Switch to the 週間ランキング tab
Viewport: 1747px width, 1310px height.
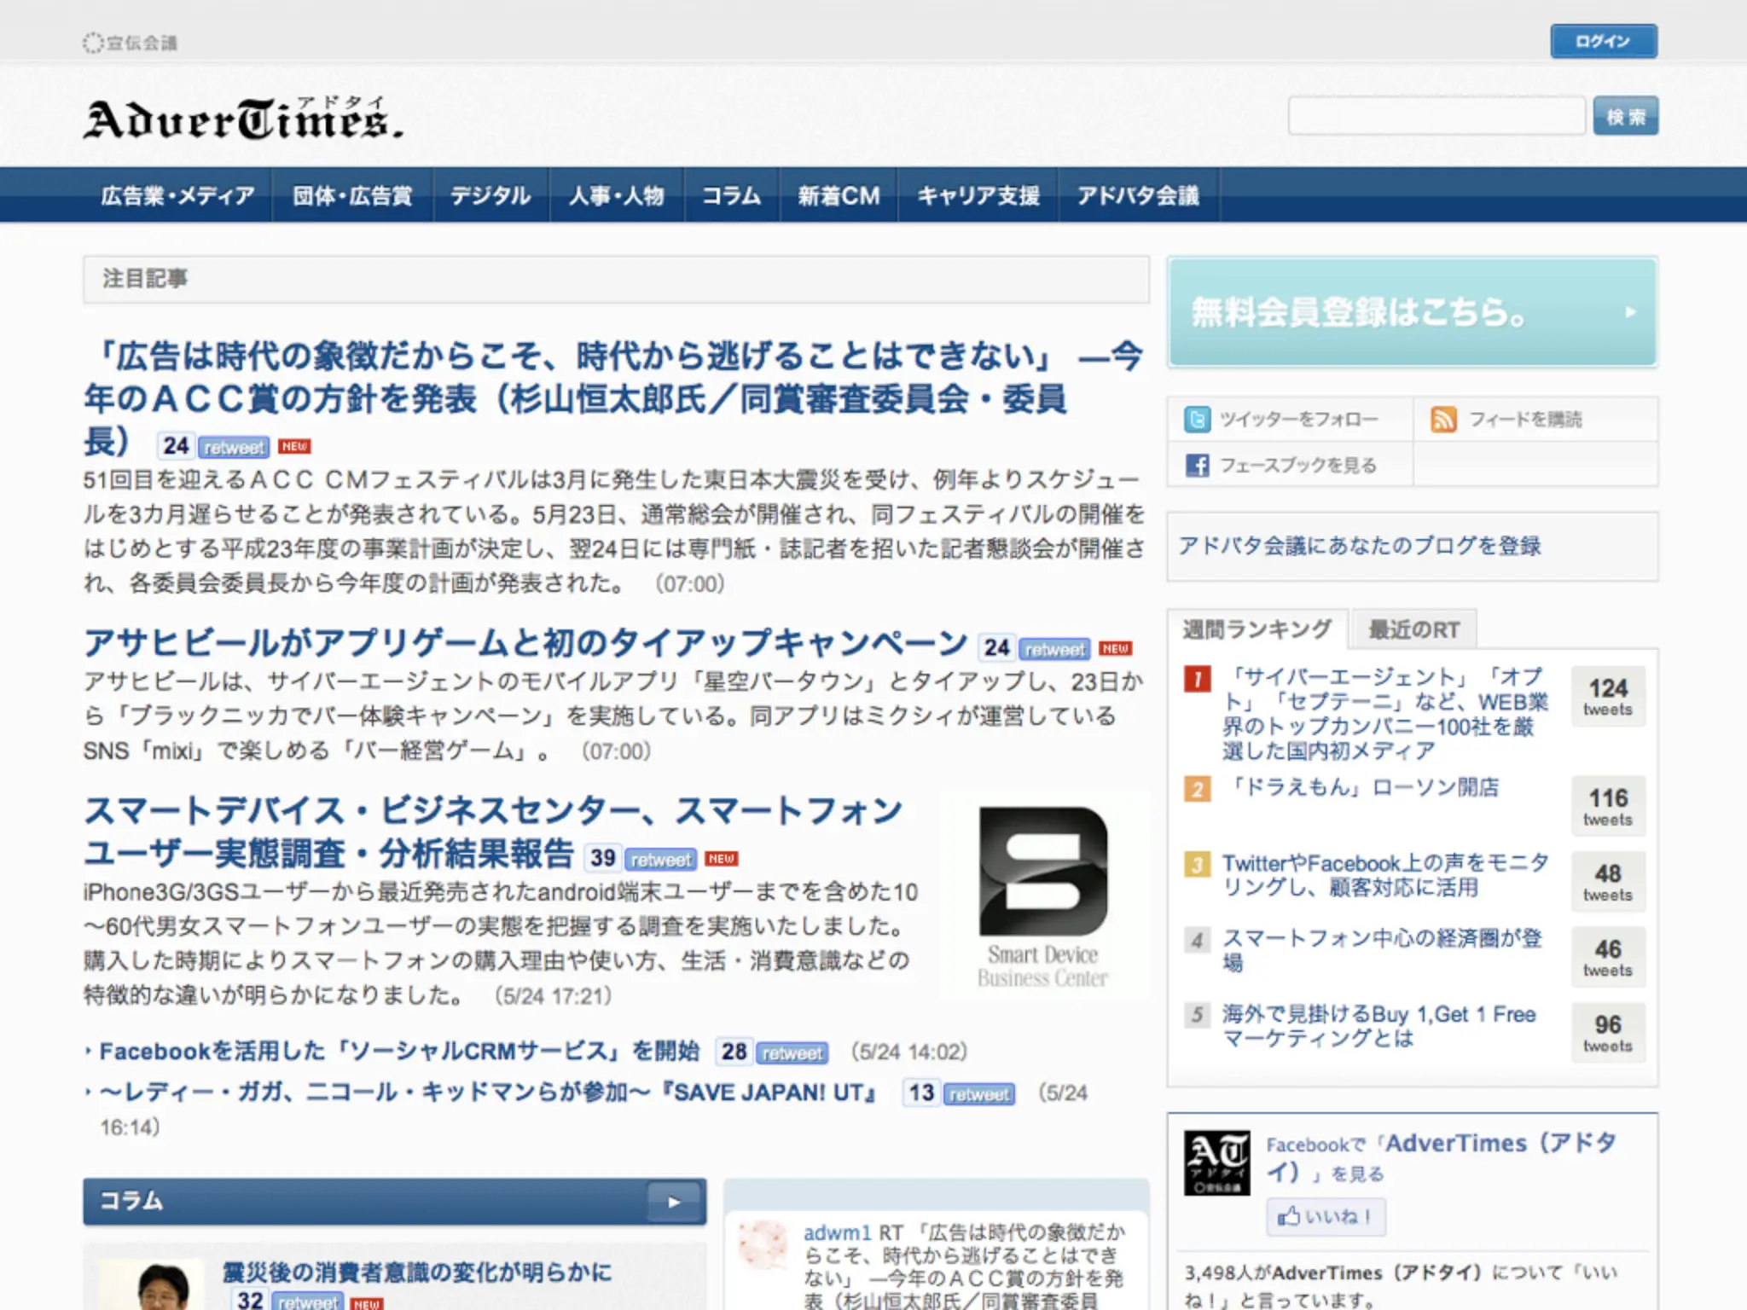[x=1257, y=629]
